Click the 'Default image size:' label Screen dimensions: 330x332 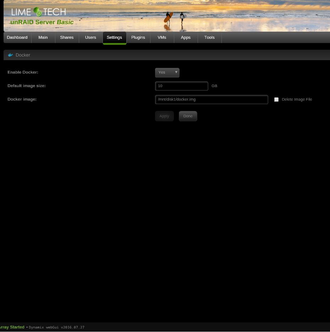coord(27,86)
